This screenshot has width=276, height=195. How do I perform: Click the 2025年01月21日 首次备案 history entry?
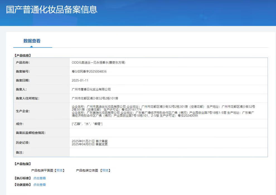(89, 141)
